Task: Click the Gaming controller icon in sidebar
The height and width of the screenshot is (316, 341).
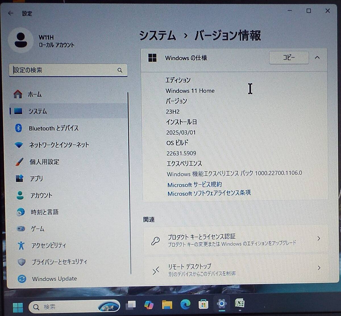Action: coord(21,228)
